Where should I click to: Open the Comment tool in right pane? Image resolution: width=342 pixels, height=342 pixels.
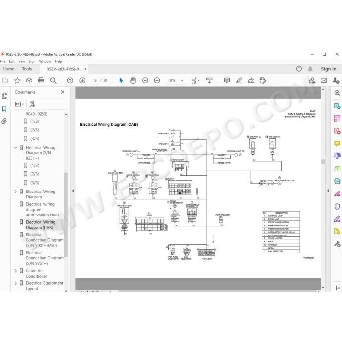(337, 144)
